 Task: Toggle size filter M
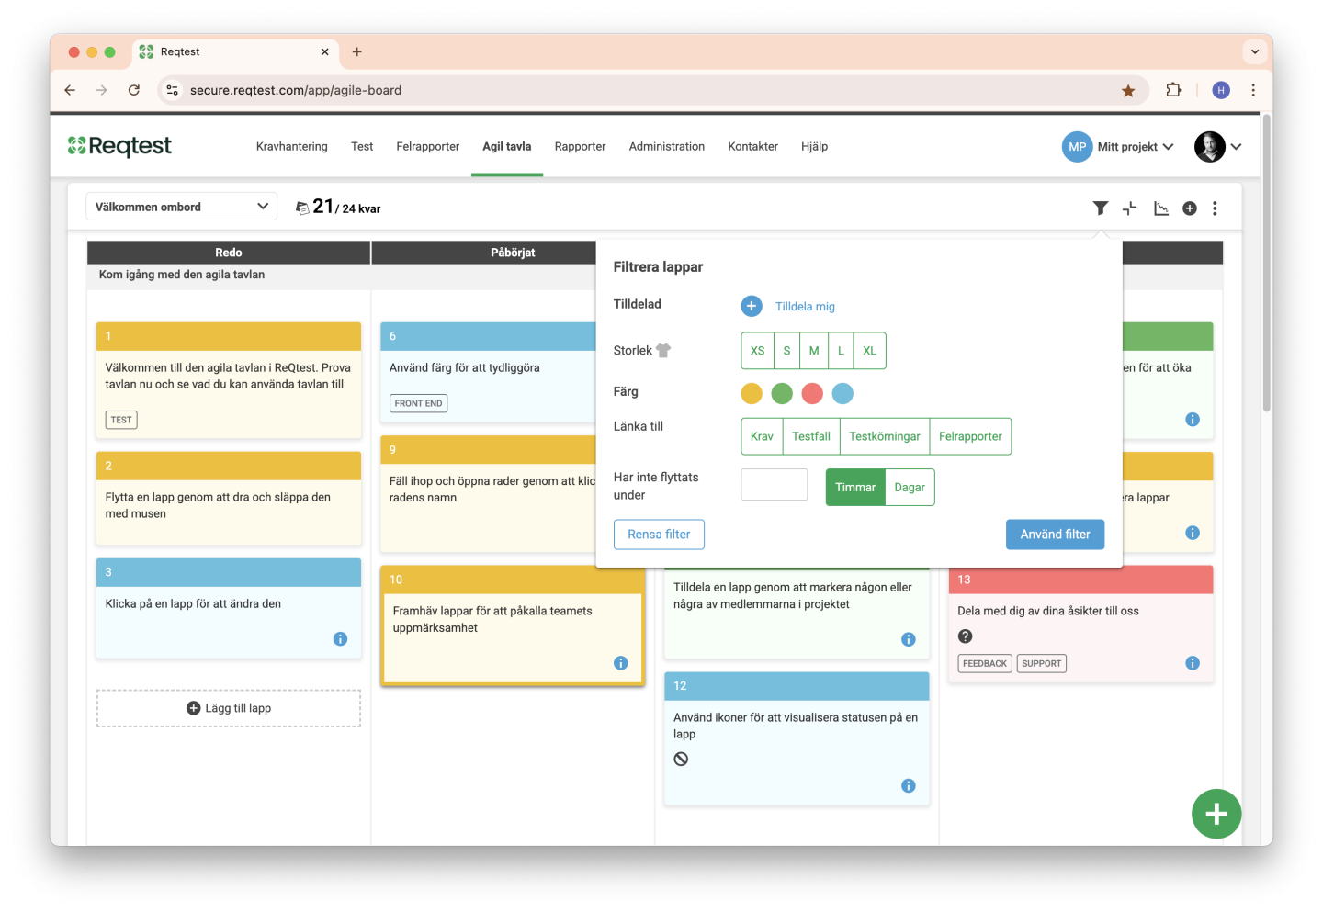coord(814,351)
